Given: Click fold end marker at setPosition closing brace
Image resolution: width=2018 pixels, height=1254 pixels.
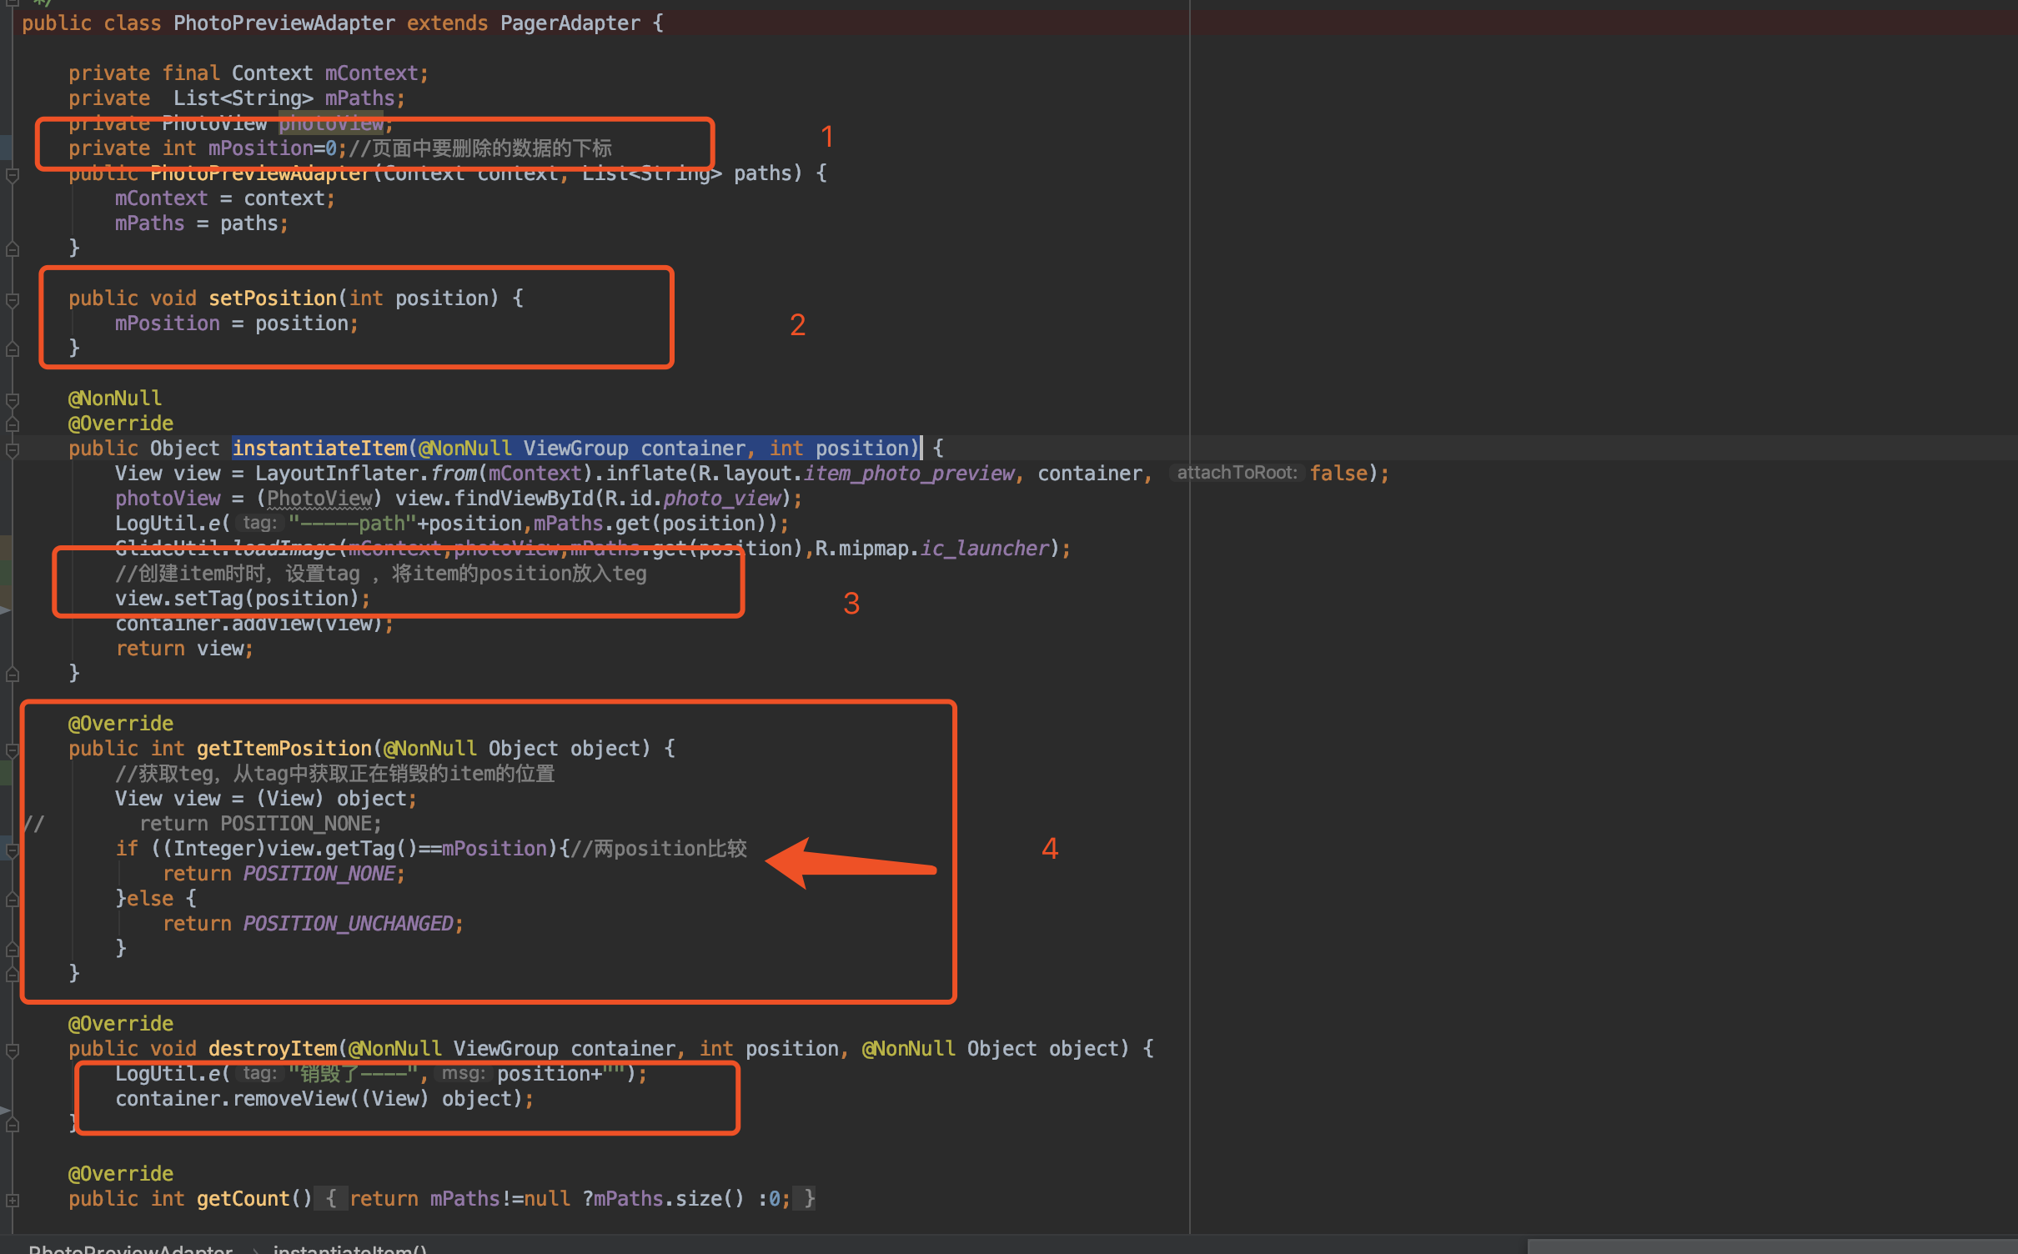Looking at the screenshot, I should (13, 349).
